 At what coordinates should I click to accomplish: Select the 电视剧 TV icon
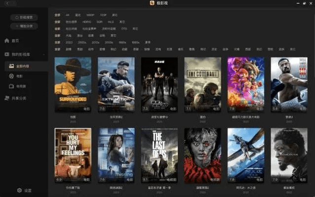tap(12, 86)
